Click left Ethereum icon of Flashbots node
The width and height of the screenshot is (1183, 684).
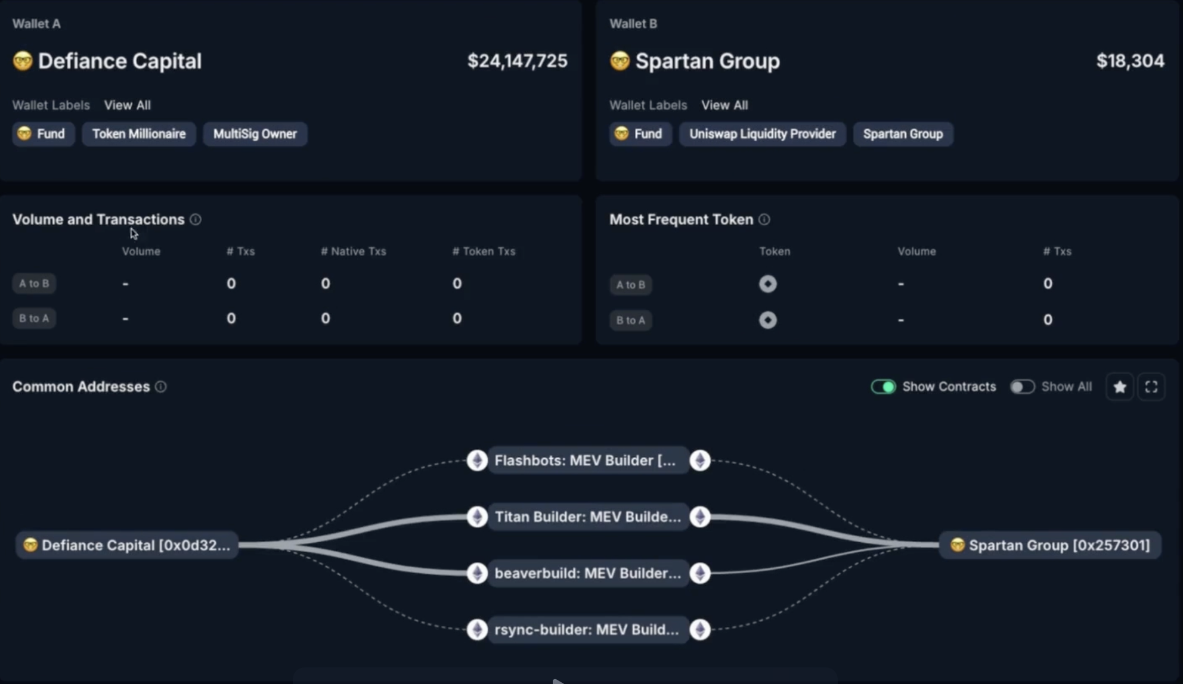[x=477, y=460]
